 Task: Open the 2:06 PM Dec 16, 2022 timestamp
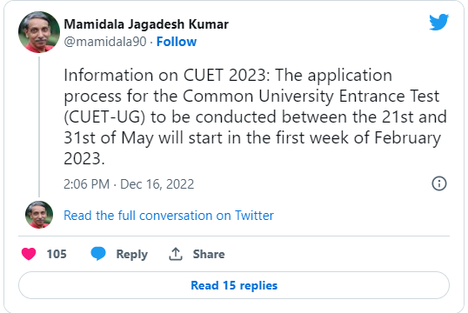click(x=129, y=184)
